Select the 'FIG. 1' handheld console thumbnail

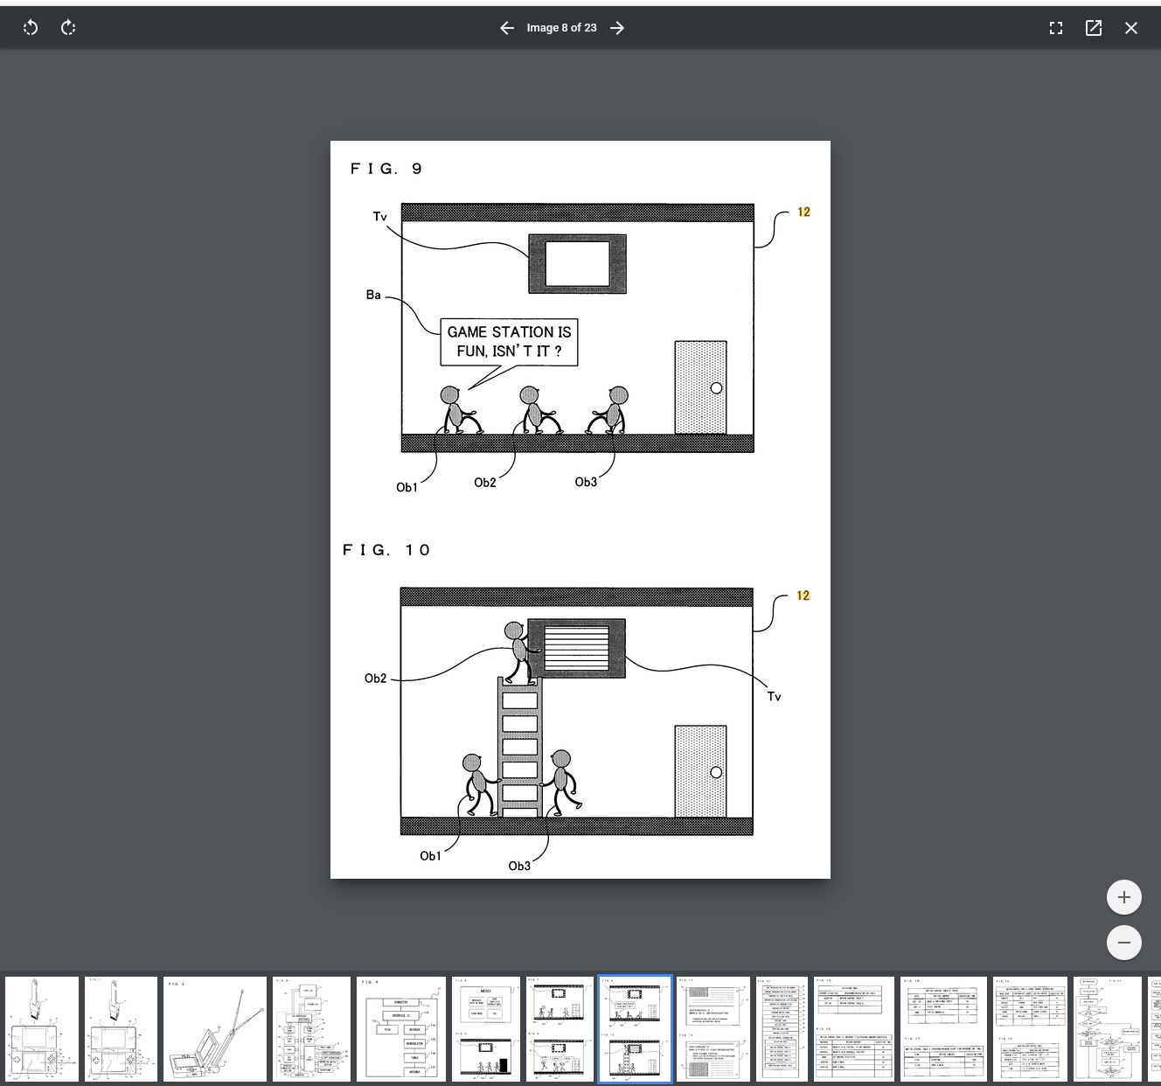pyautogui.click(x=121, y=1029)
